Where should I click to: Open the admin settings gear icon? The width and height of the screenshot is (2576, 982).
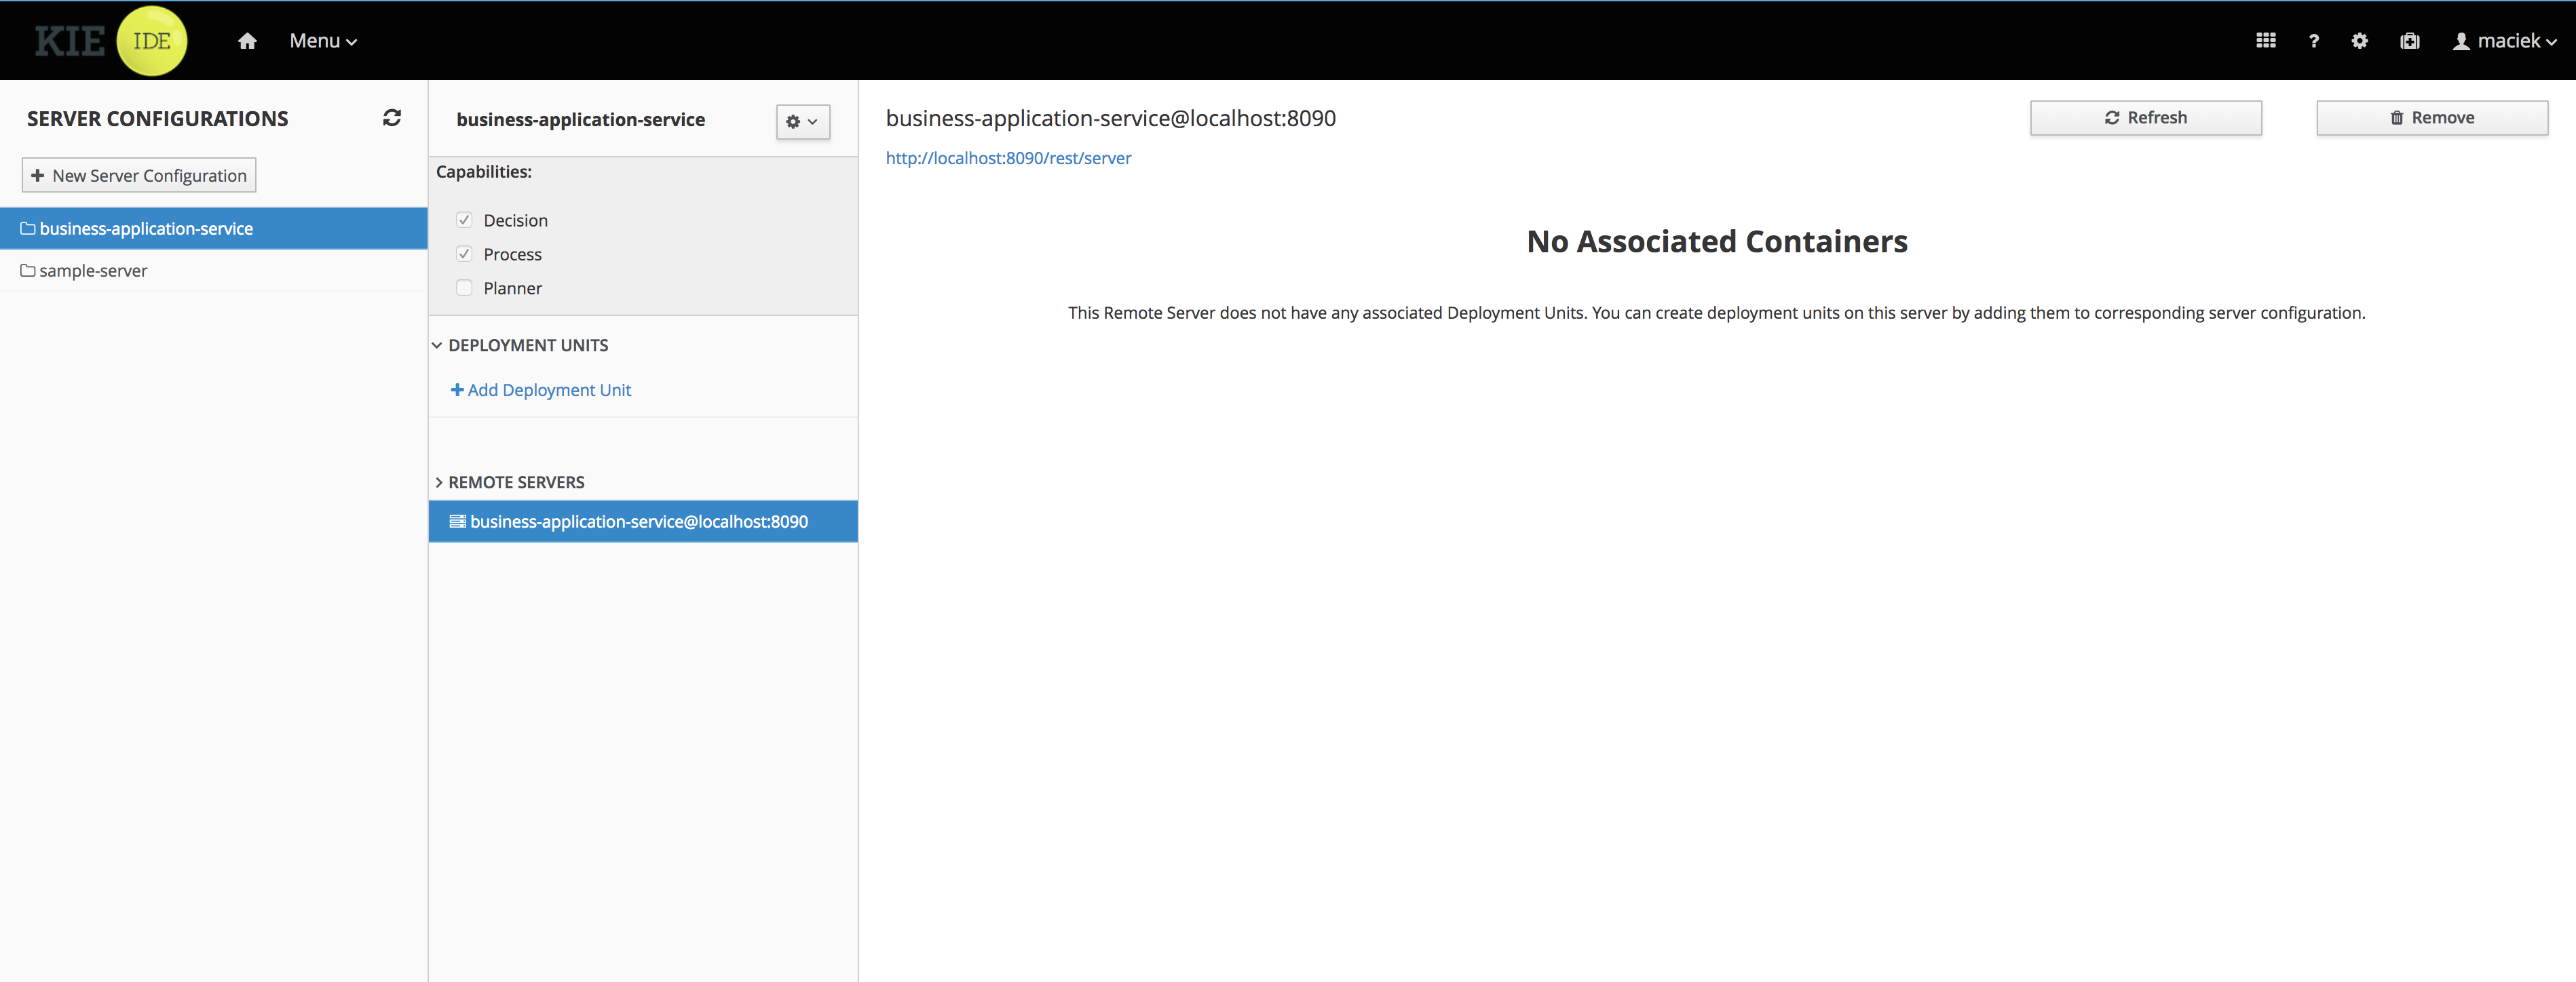click(x=2360, y=41)
